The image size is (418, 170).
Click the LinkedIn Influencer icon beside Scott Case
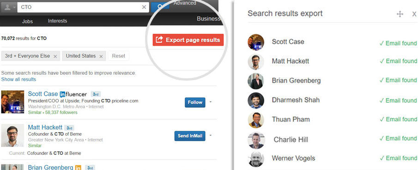point(62,94)
